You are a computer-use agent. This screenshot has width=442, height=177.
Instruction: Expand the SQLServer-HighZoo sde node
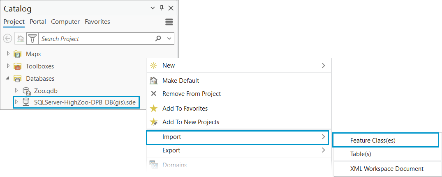[x=16, y=102]
